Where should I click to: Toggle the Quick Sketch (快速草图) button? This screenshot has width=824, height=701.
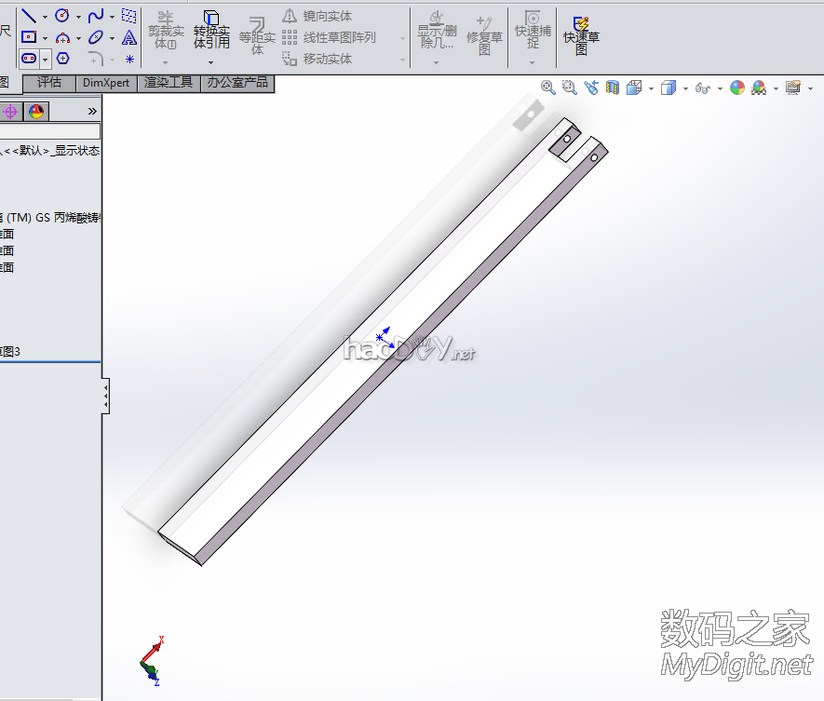tap(581, 34)
